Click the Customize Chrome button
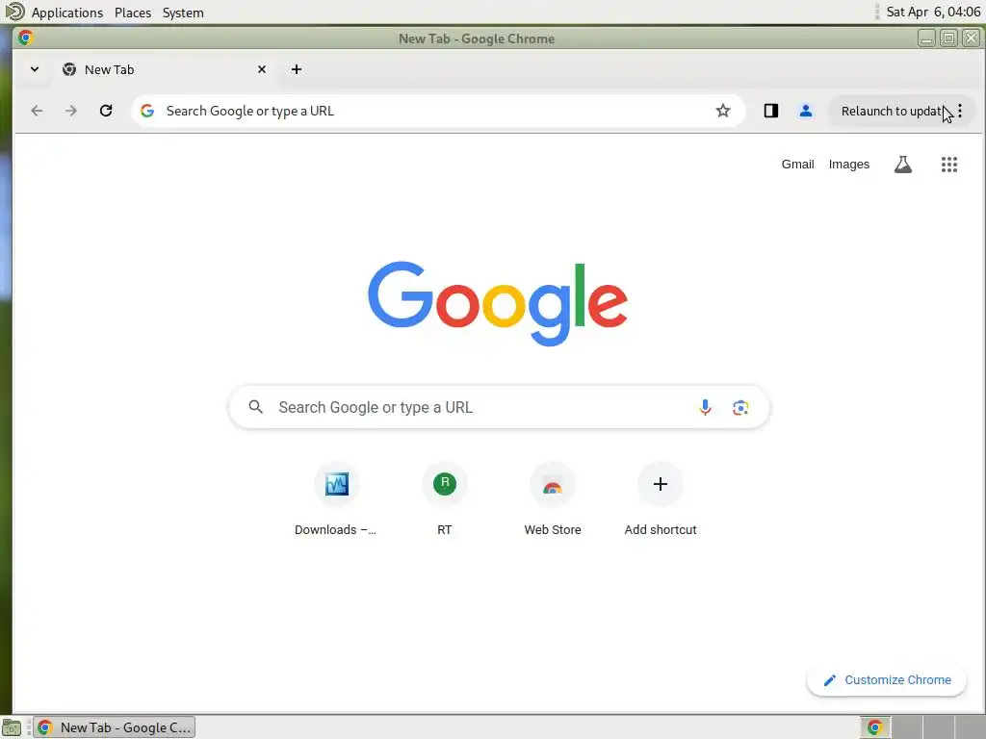Viewport: 986px width, 739px height. tap(887, 680)
